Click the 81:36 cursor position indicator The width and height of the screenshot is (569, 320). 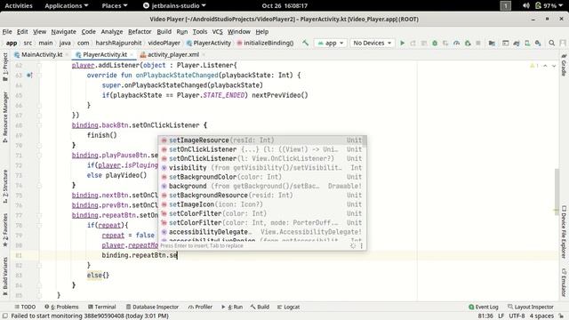point(485,316)
